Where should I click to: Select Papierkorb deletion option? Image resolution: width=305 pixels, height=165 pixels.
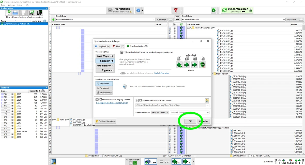104,83
